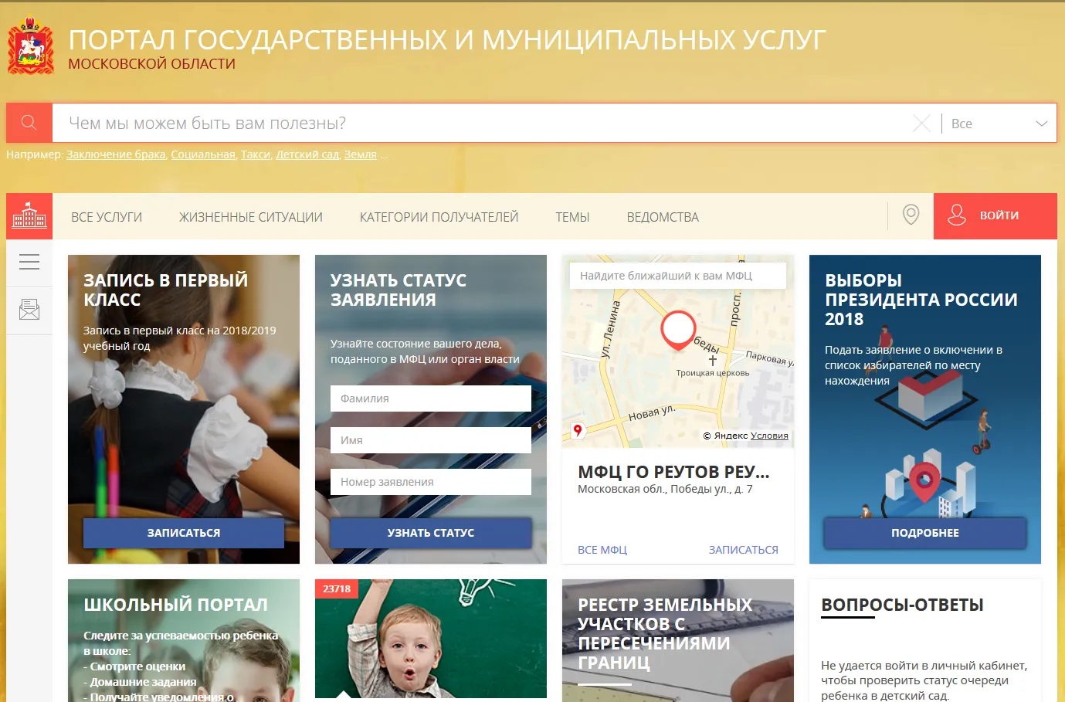The width and height of the screenshot is (1065, 702).
Task: Clear the search field with X icon
Action: pyautogui.click(x=921, y=124)
